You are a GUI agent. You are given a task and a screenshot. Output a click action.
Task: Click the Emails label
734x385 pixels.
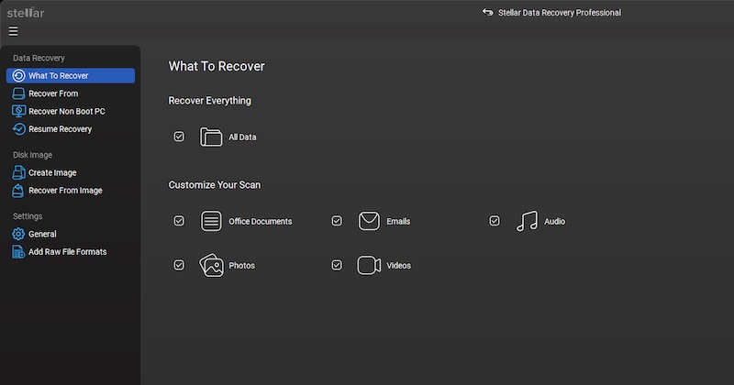(398, 221)
